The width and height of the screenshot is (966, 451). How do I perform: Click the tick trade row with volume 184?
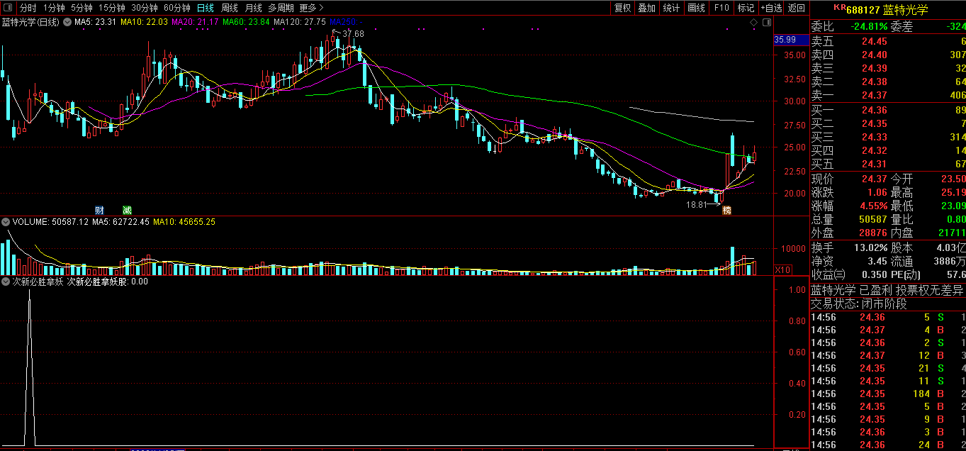tap(888, 394)
